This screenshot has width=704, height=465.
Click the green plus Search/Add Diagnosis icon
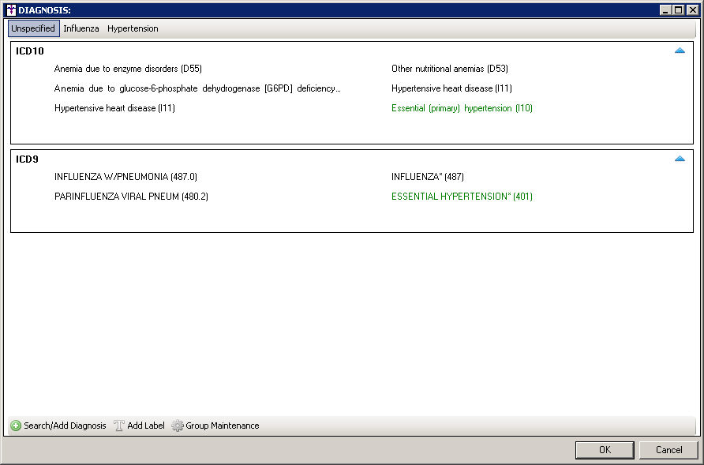[16, 426]
